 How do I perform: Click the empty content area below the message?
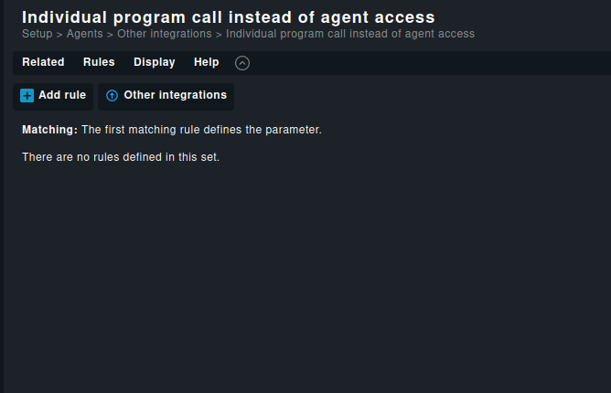click(305, 274)
